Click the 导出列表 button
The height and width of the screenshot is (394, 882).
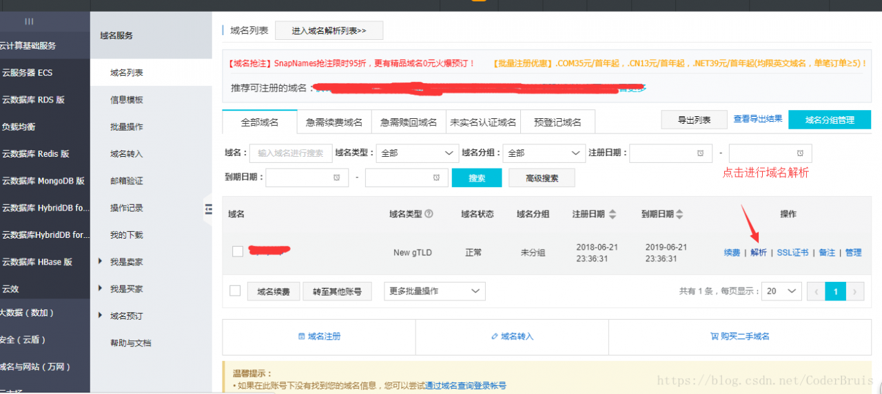[x=695, y=120]
